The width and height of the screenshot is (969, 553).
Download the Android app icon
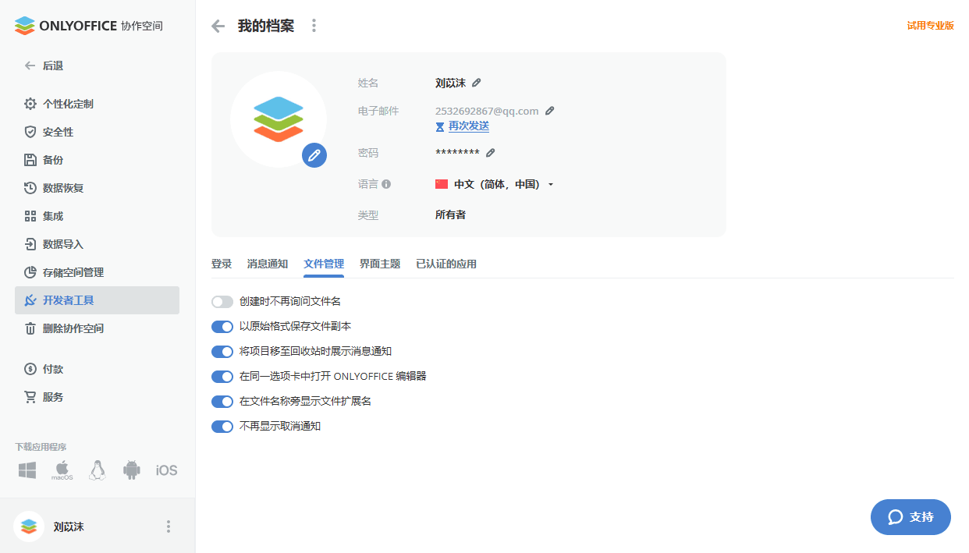point(132,470)
